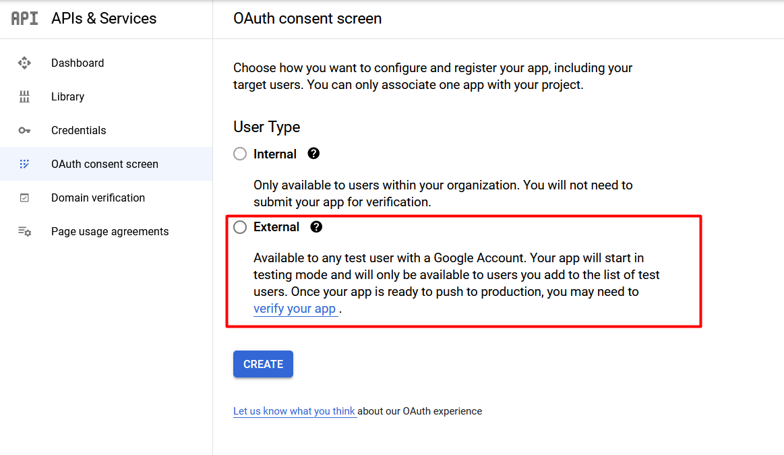Click the 'External' option label
Screen dimensions: 784x455
click(x=276, y=227)
